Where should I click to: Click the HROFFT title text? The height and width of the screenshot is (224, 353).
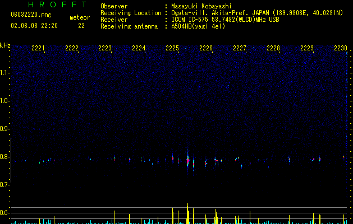(57, 4)
